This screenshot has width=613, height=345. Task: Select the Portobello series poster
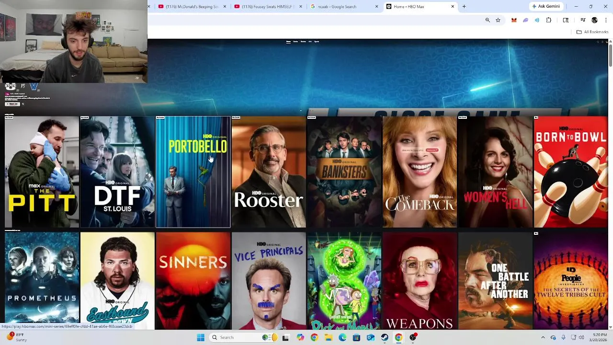(193, 172)
